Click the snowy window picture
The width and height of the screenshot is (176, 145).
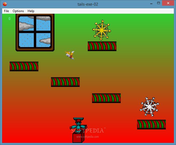pos(35,33)
